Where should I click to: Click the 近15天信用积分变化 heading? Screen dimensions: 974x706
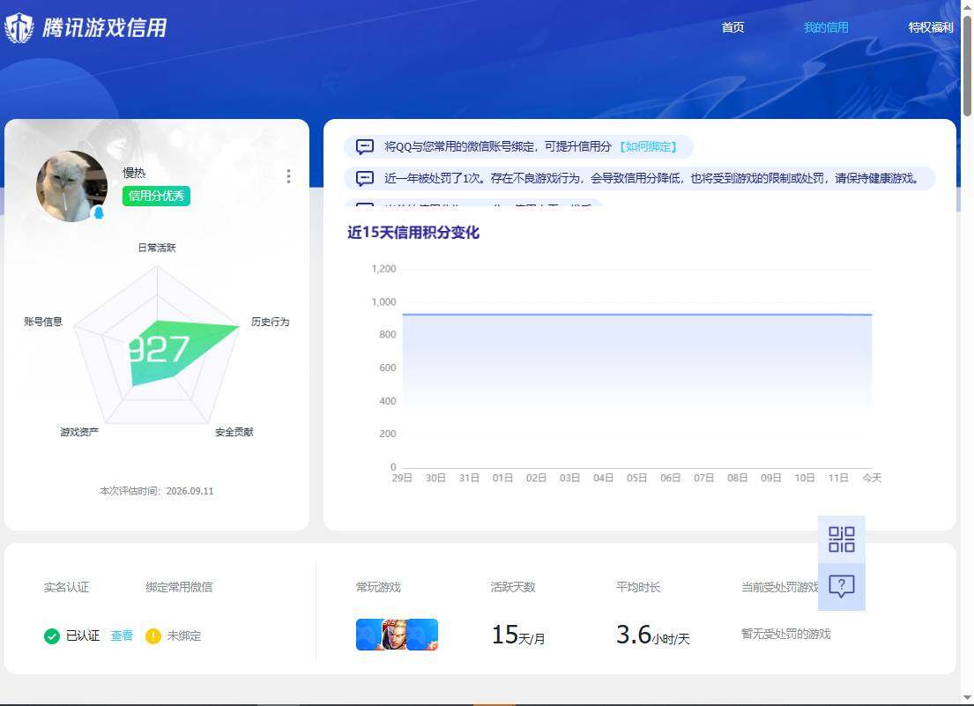pos(413,233)
